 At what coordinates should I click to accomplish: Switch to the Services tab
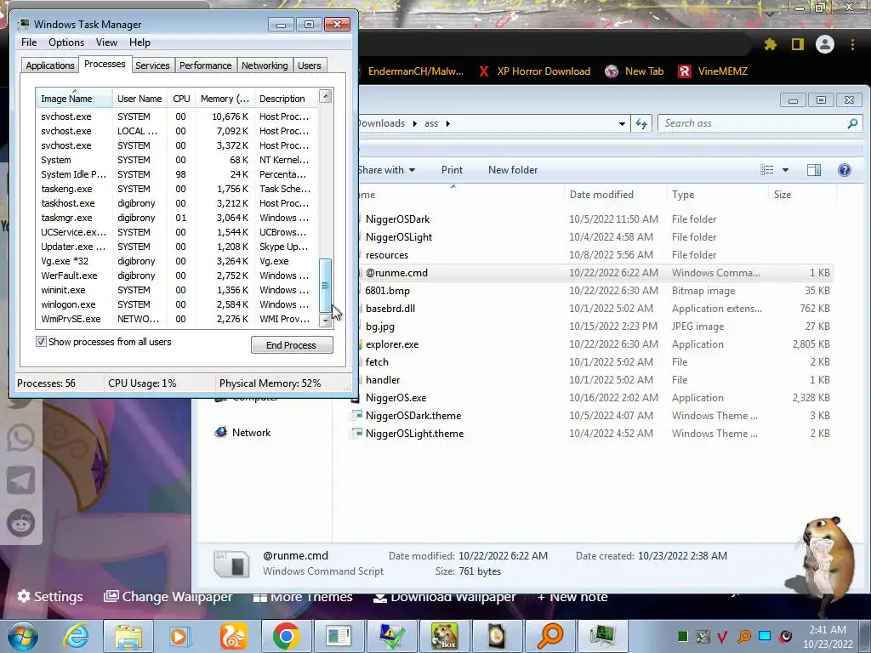tap(152, 65)
